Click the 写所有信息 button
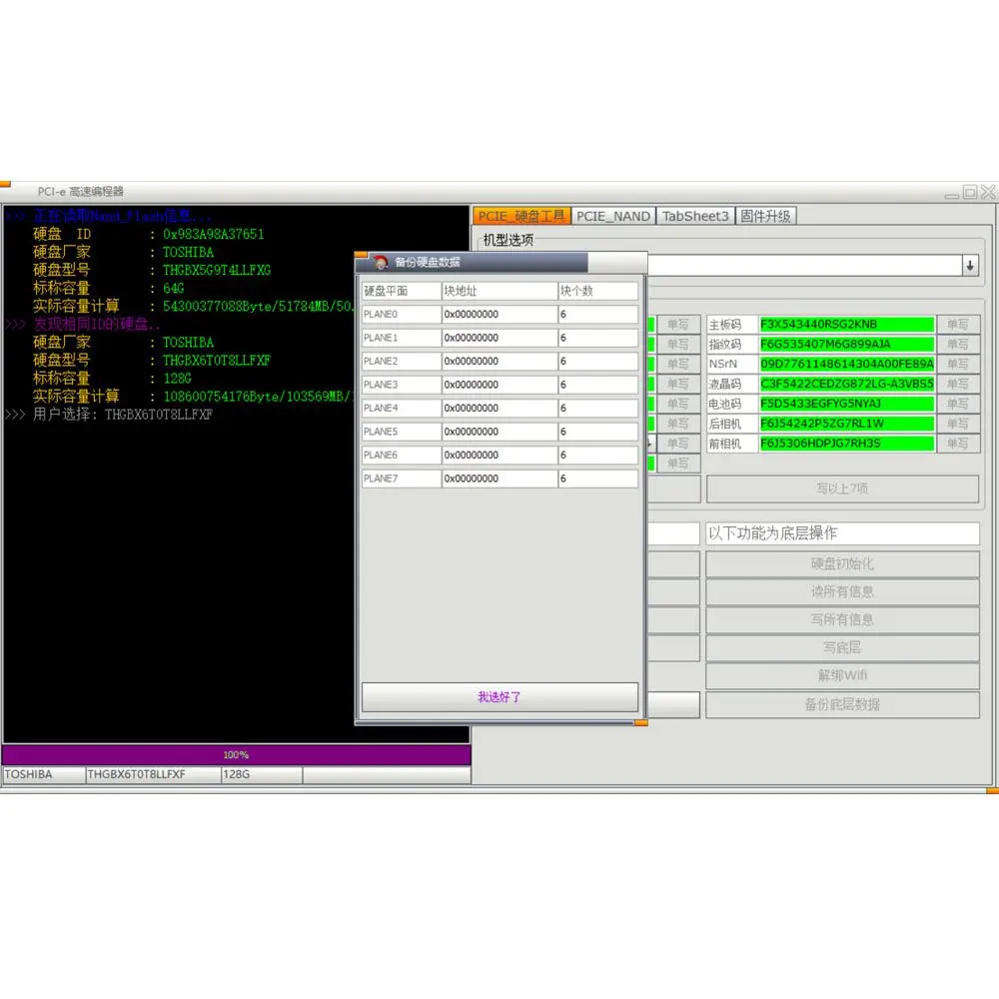The image size is (999, 999). point(842,620)
